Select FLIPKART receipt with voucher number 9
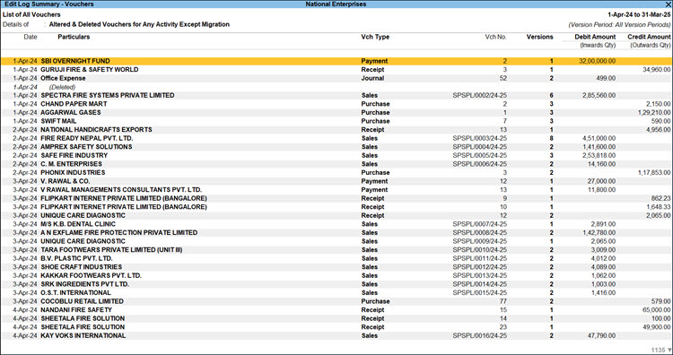 point(336,198)
